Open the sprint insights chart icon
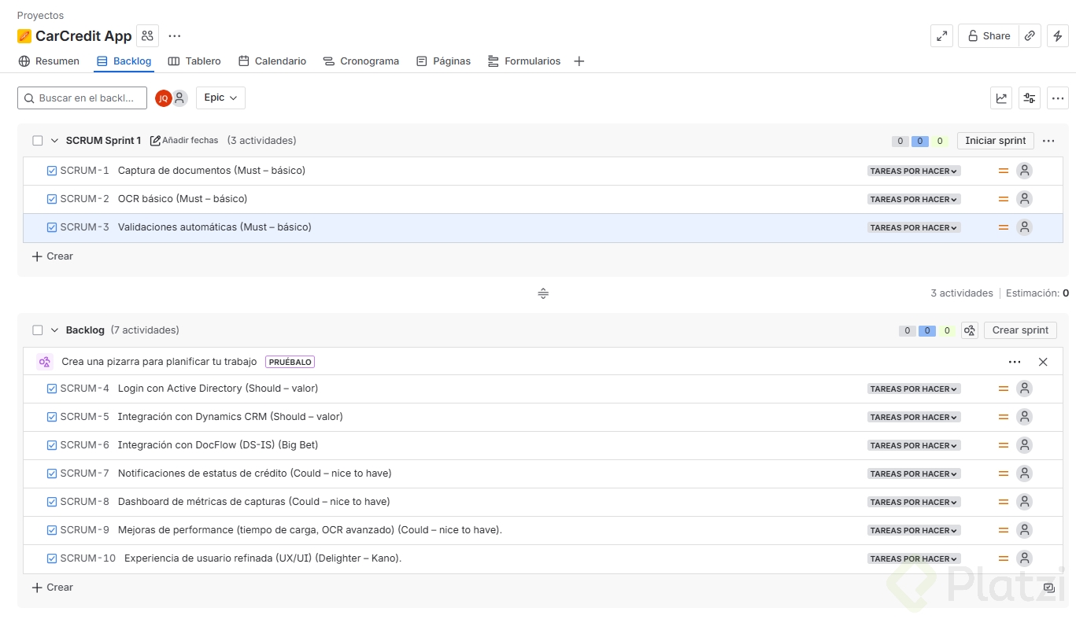Image resolution: width=1076 pixels, height=619 pixels. (1001, 98)
